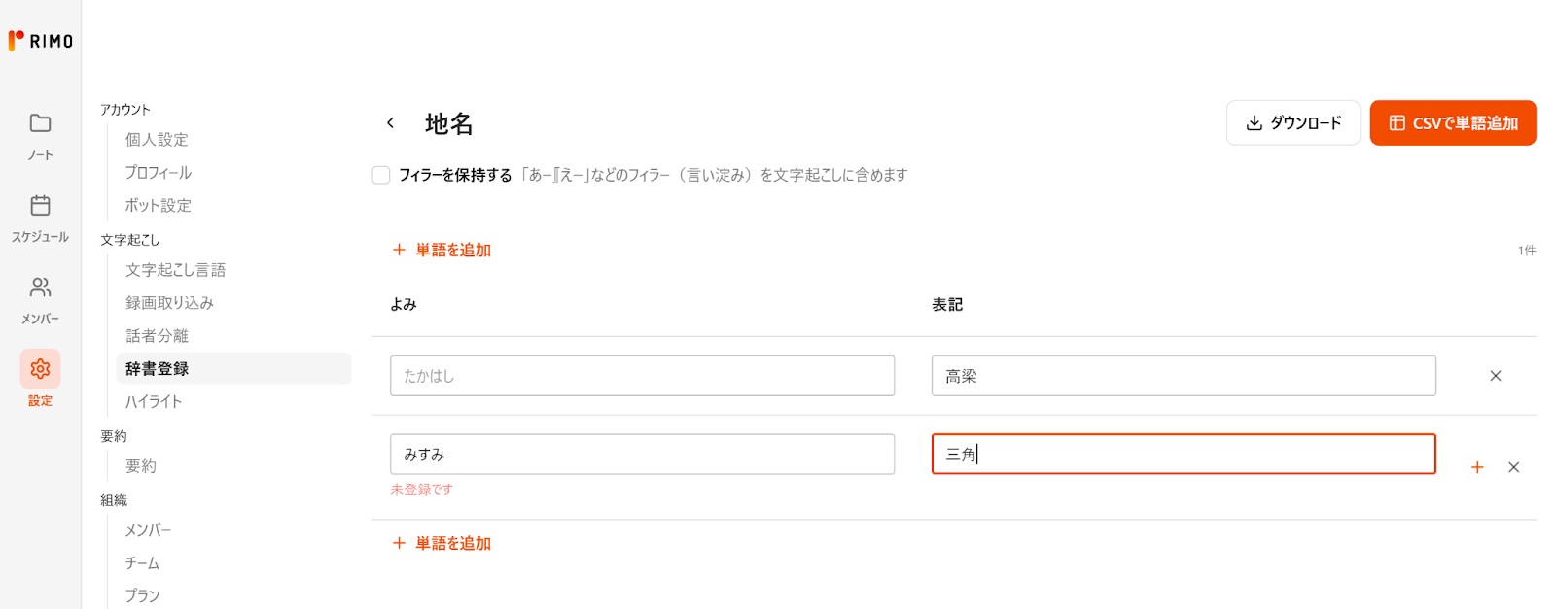Click the CSVで単語追加 button
1556x609 pixels.
[x=1453, y=122]
